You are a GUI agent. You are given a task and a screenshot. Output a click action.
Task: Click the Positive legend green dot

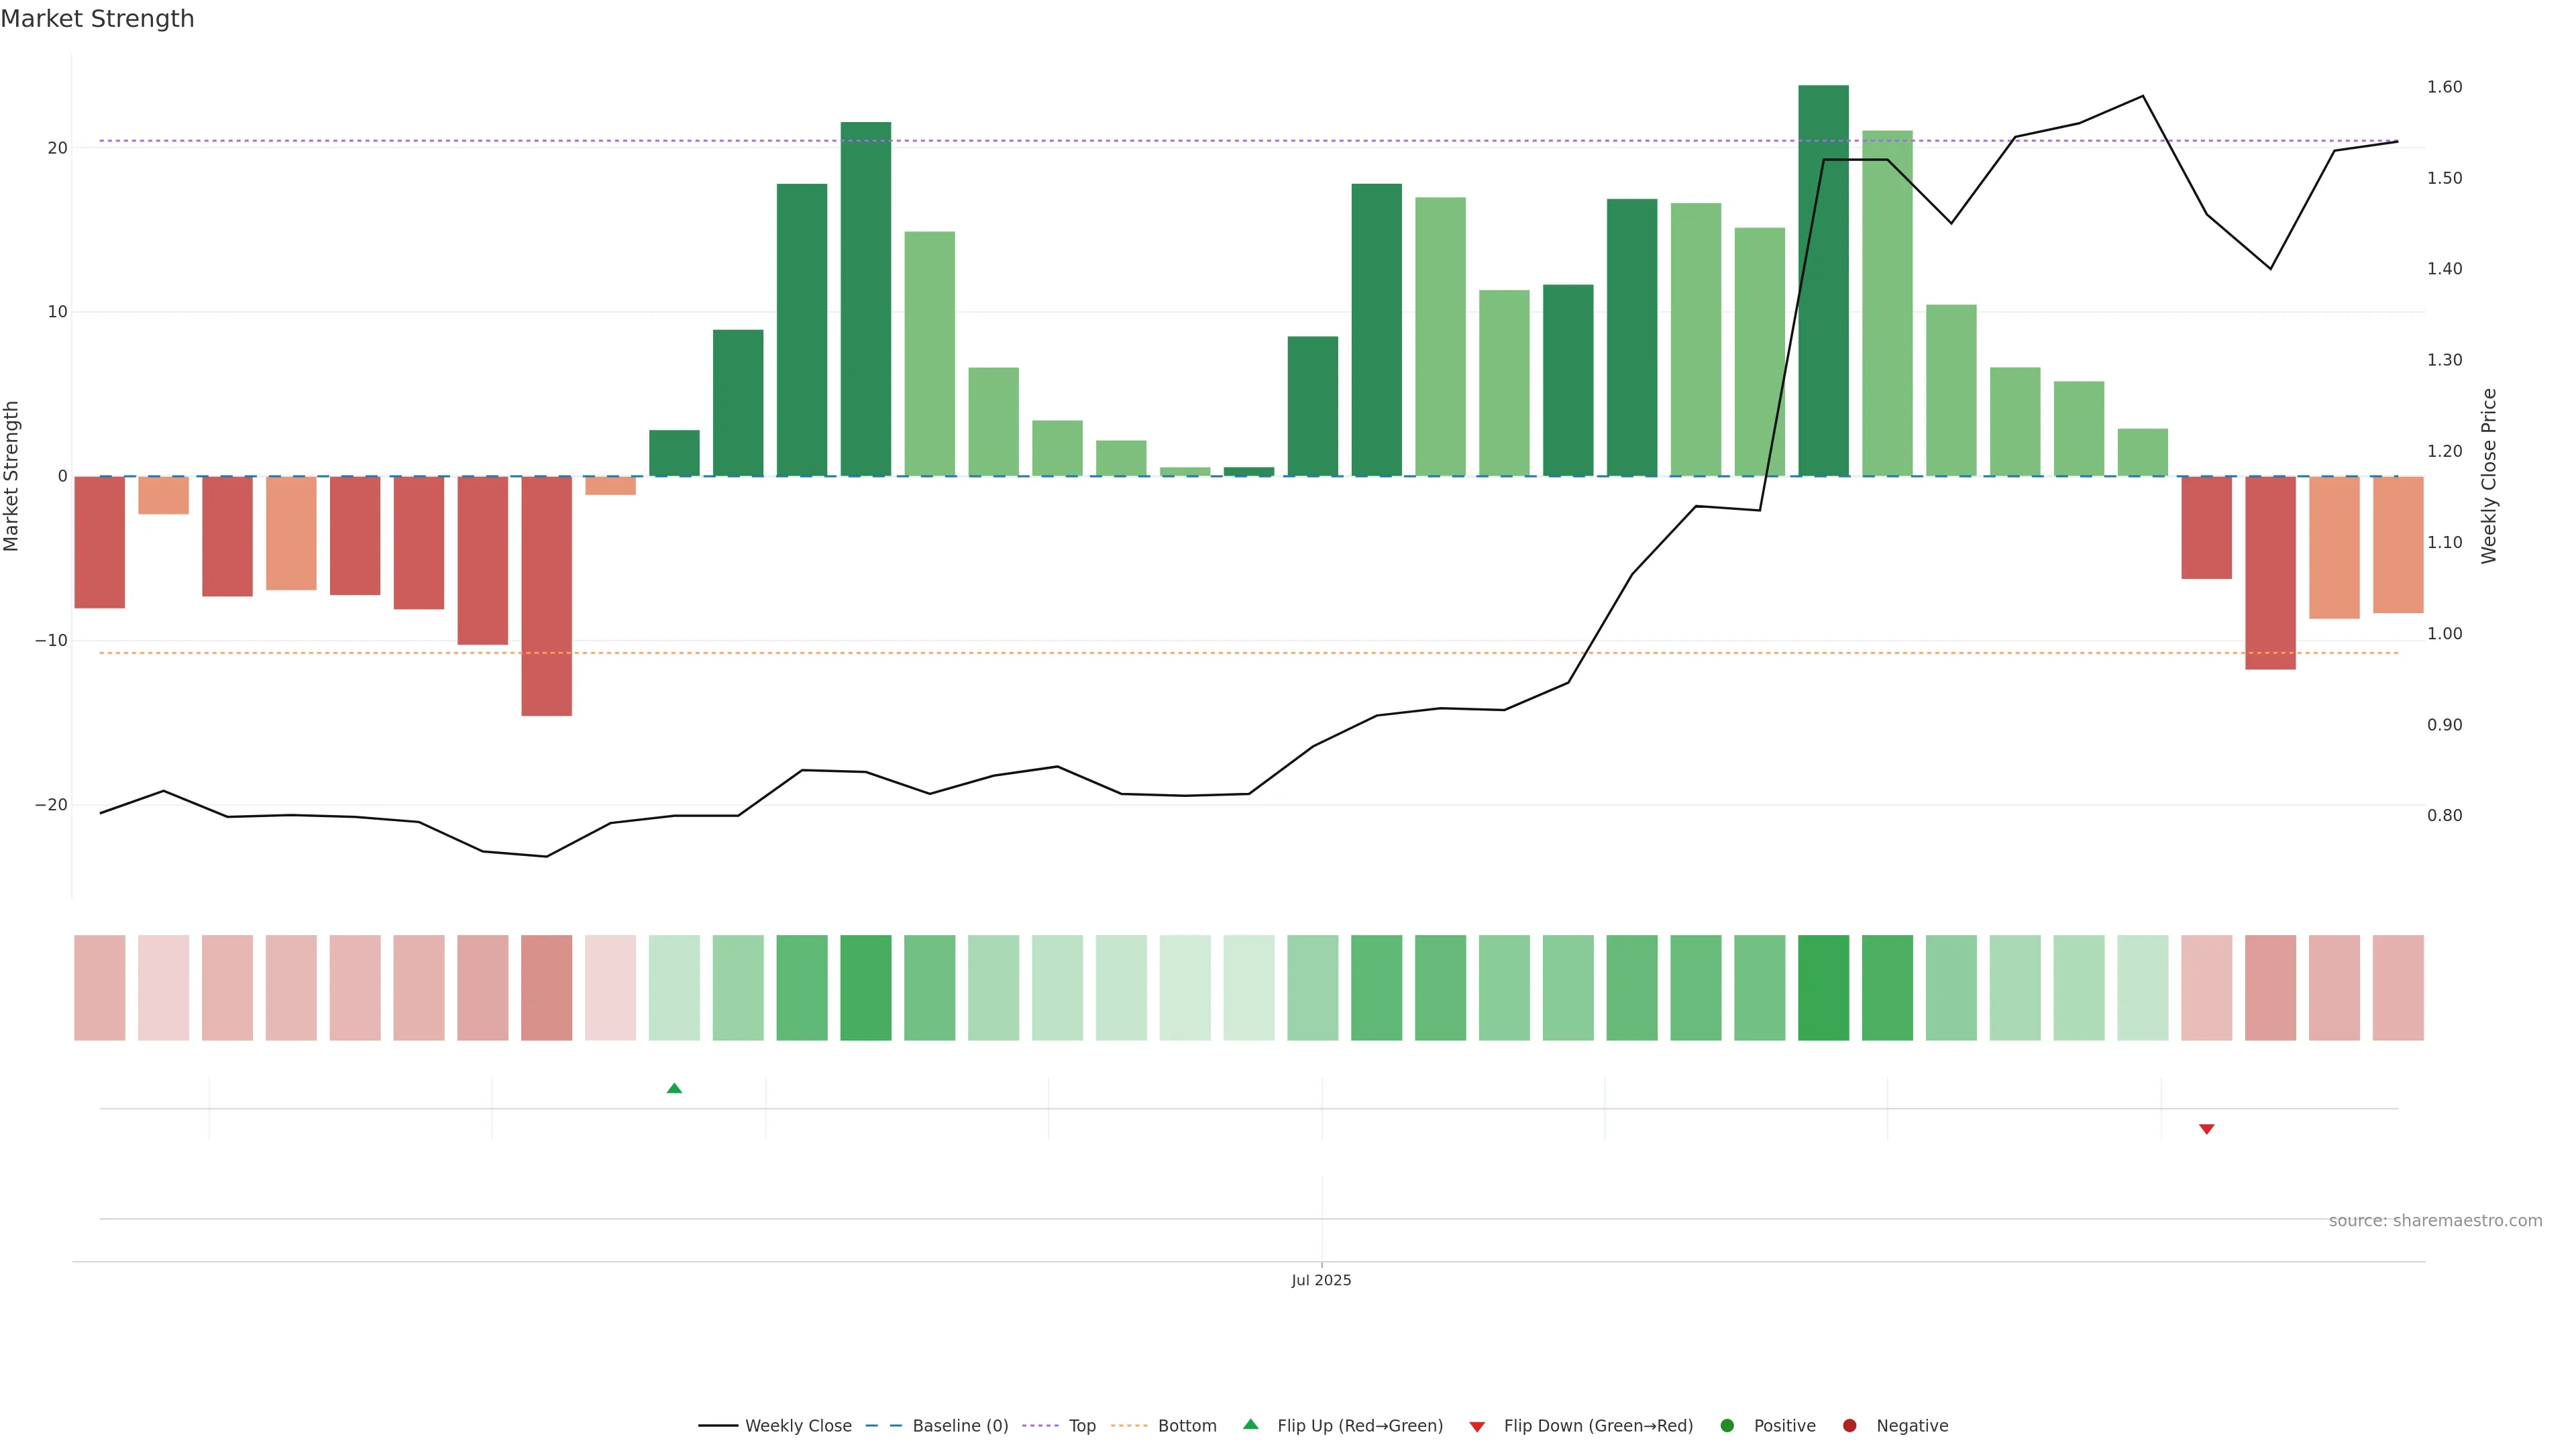click(1727, 1426)
